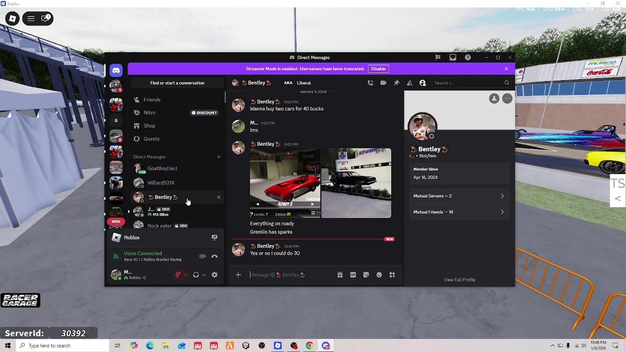The width and height of the screenshot is (626, 352).
Task: Click the Windows taskbar search box
Action: tap(62, 346)
